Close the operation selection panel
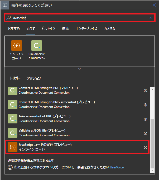 tap(154, 5)
